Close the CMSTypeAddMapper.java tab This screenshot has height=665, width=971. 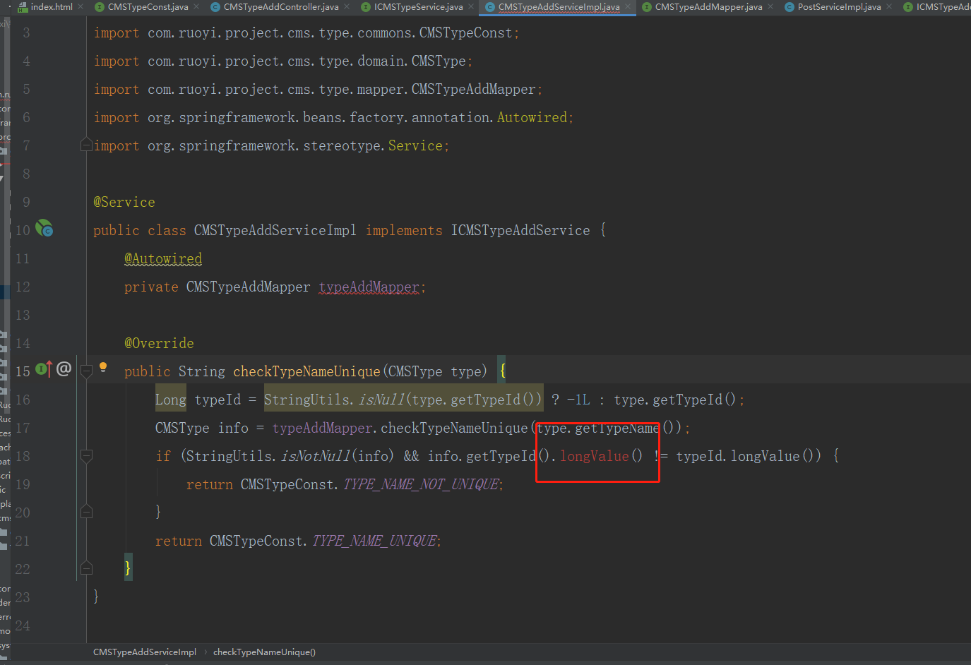[x=770, y=7]
